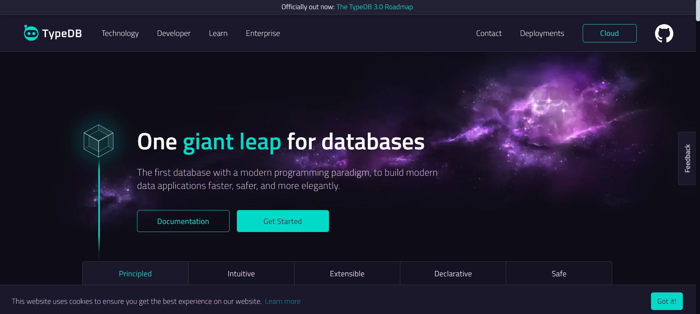700x314 pixels.
Task: Click the Documentation button
Action: click(183, 221)
